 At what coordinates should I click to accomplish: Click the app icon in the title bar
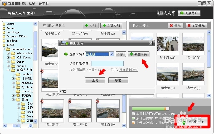(x=4, y=3)
